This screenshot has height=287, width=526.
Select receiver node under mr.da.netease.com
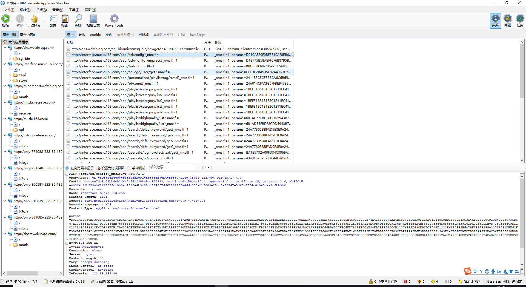pos(25,113)
